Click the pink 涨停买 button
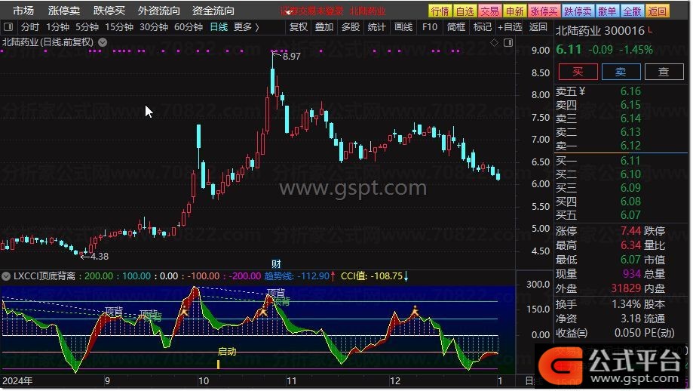The height and width of the screenshot is (391, 693). [544, 11]
